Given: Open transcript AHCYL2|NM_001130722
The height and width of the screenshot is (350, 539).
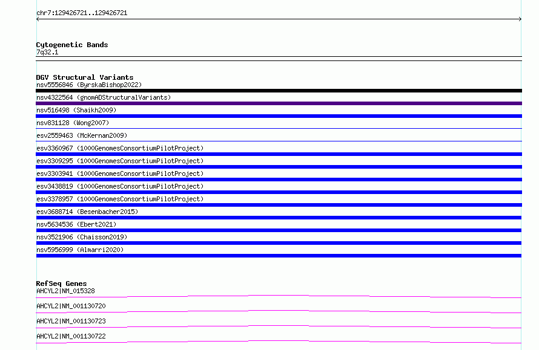Looking at the screenshot, I should pos(71,336).
